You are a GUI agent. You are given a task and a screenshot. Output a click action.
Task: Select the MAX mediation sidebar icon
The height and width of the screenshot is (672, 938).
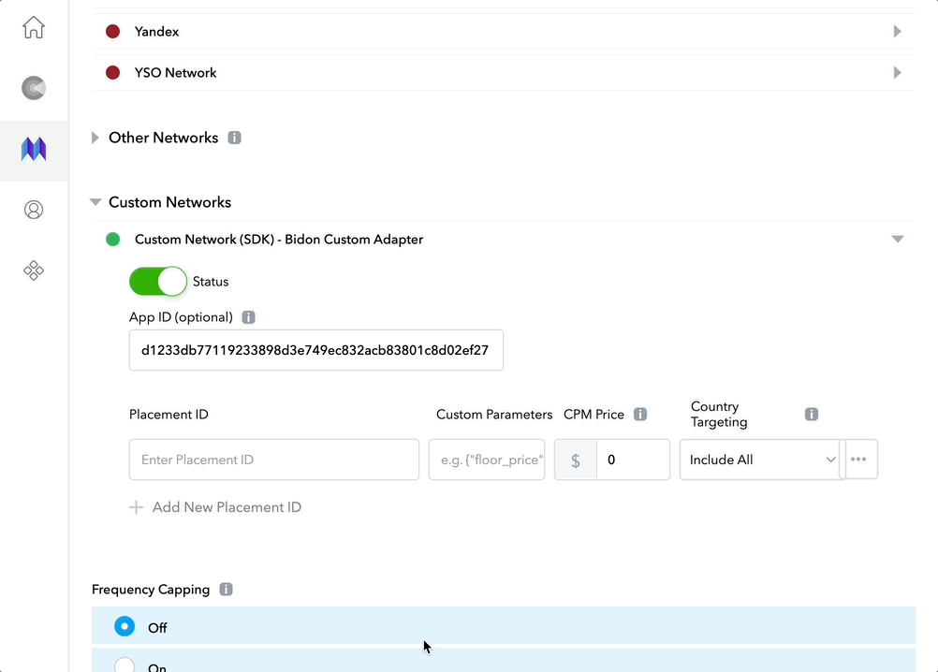pyautogui.click(x=34, y=149)
